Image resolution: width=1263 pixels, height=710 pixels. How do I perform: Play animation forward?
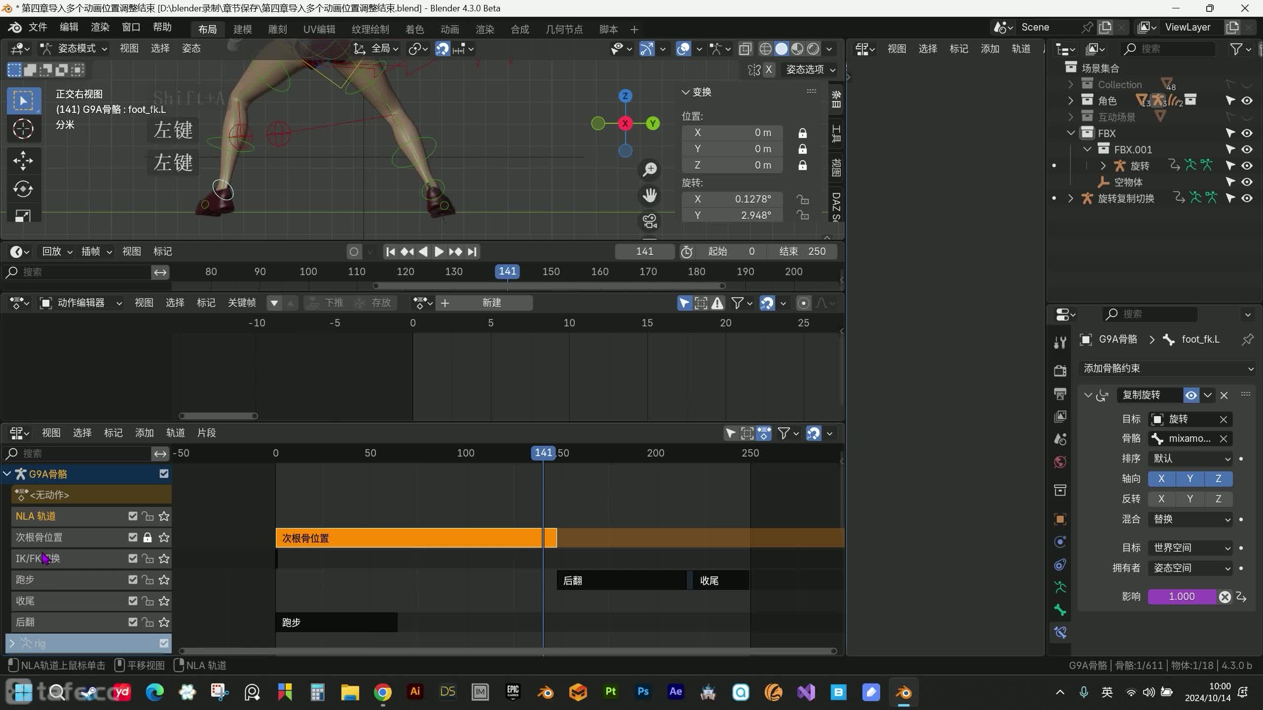tap(439, 252)
